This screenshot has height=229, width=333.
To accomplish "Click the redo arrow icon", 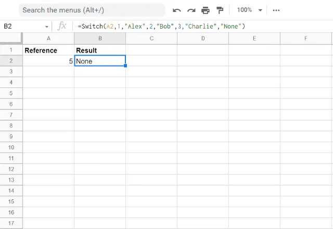I will tap(191, 10).
